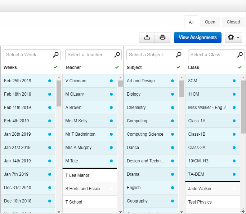This screenshot has width=246, height=214.
Task: Select teacher M OLeary
Action: click(x=90, y=94)
